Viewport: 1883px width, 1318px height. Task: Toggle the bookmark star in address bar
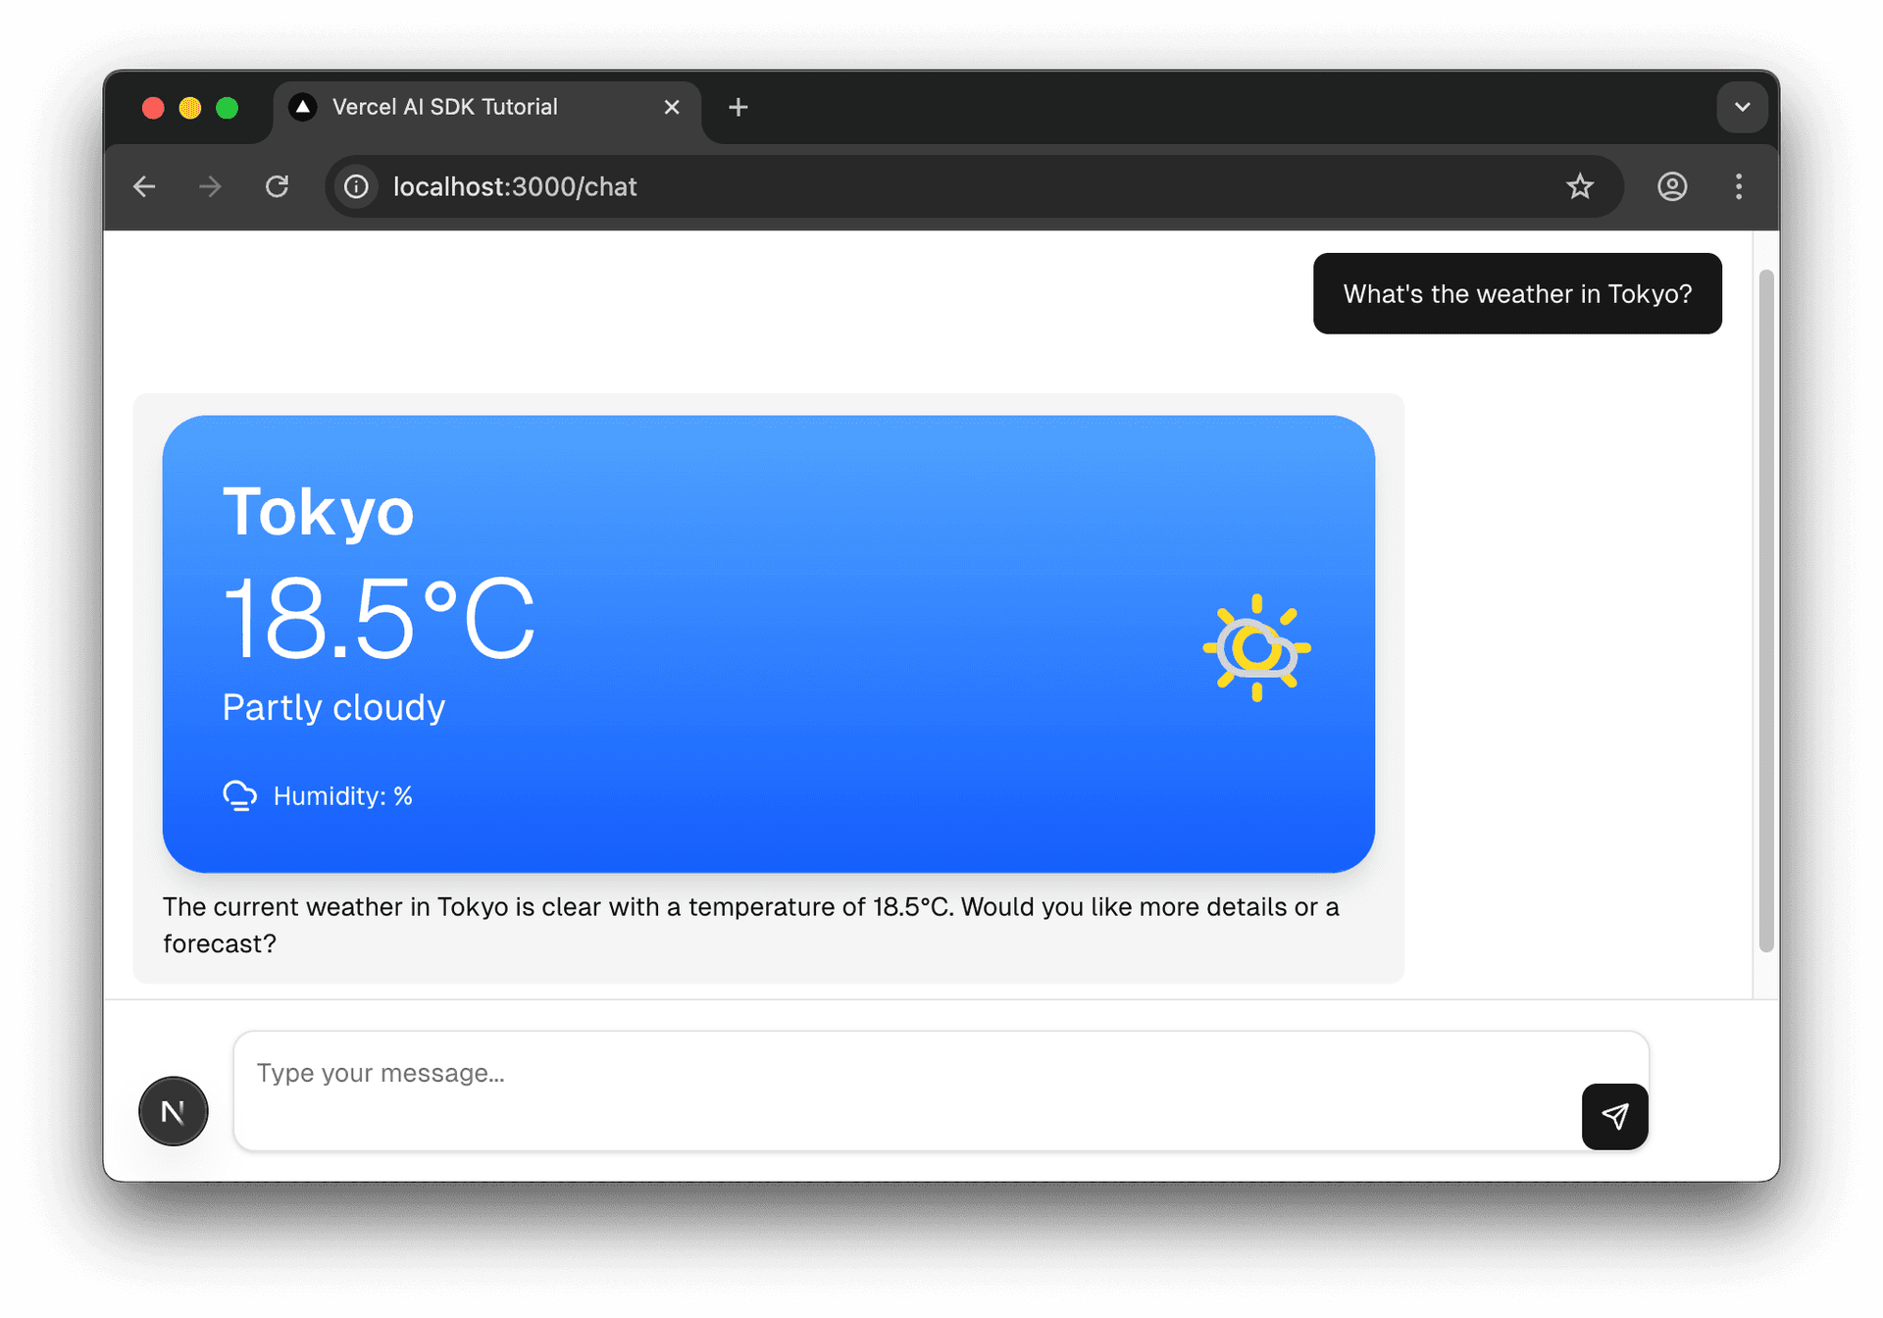[x=1580, y=186]
